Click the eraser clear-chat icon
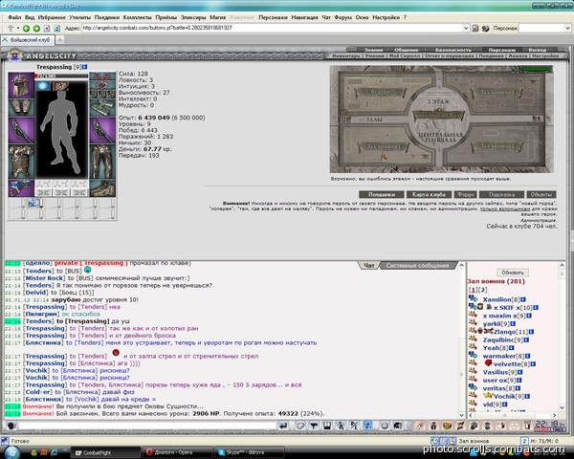 [300, 426]
